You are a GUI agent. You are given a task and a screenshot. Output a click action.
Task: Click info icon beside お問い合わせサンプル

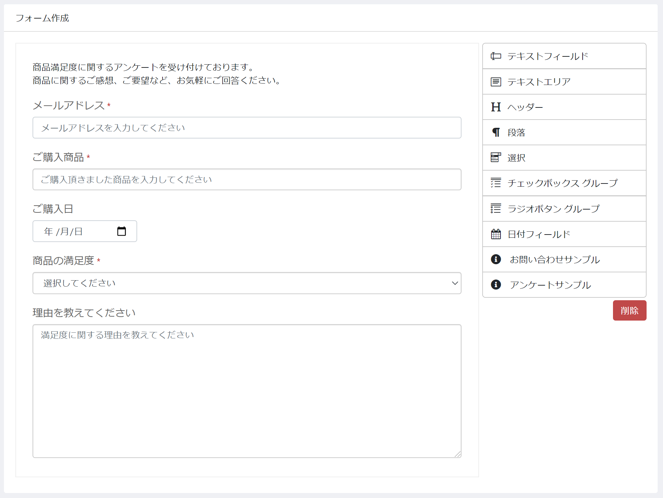point(496,259)
